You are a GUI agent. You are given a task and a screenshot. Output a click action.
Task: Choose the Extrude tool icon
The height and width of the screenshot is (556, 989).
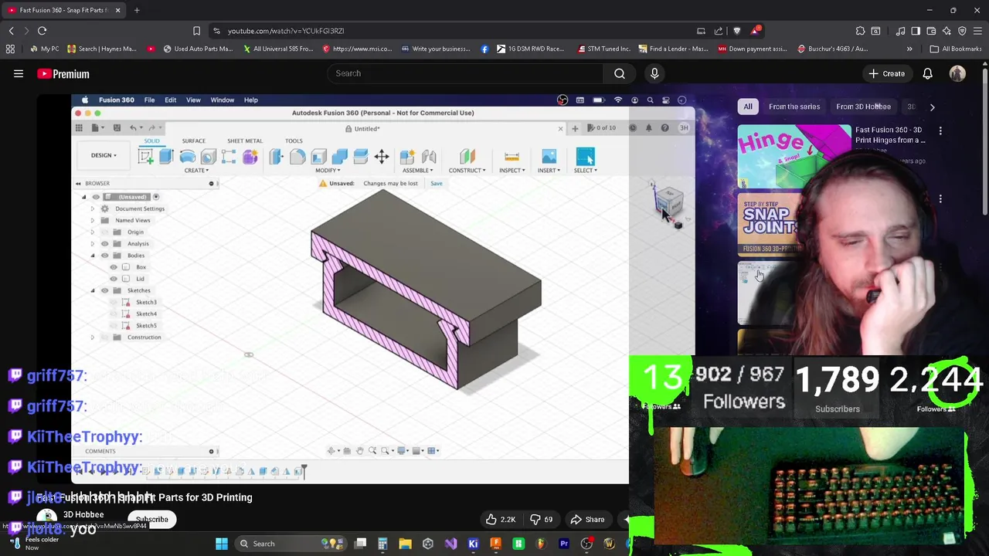(x=166, y=157)
